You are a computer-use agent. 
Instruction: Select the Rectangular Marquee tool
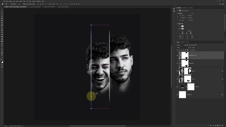click(2, 12)
